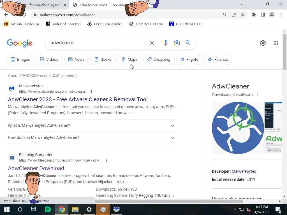The width and height of the screenshot is (287, 215).
Task: Go to Google homepage via logo
Action: tap(19, 43)
